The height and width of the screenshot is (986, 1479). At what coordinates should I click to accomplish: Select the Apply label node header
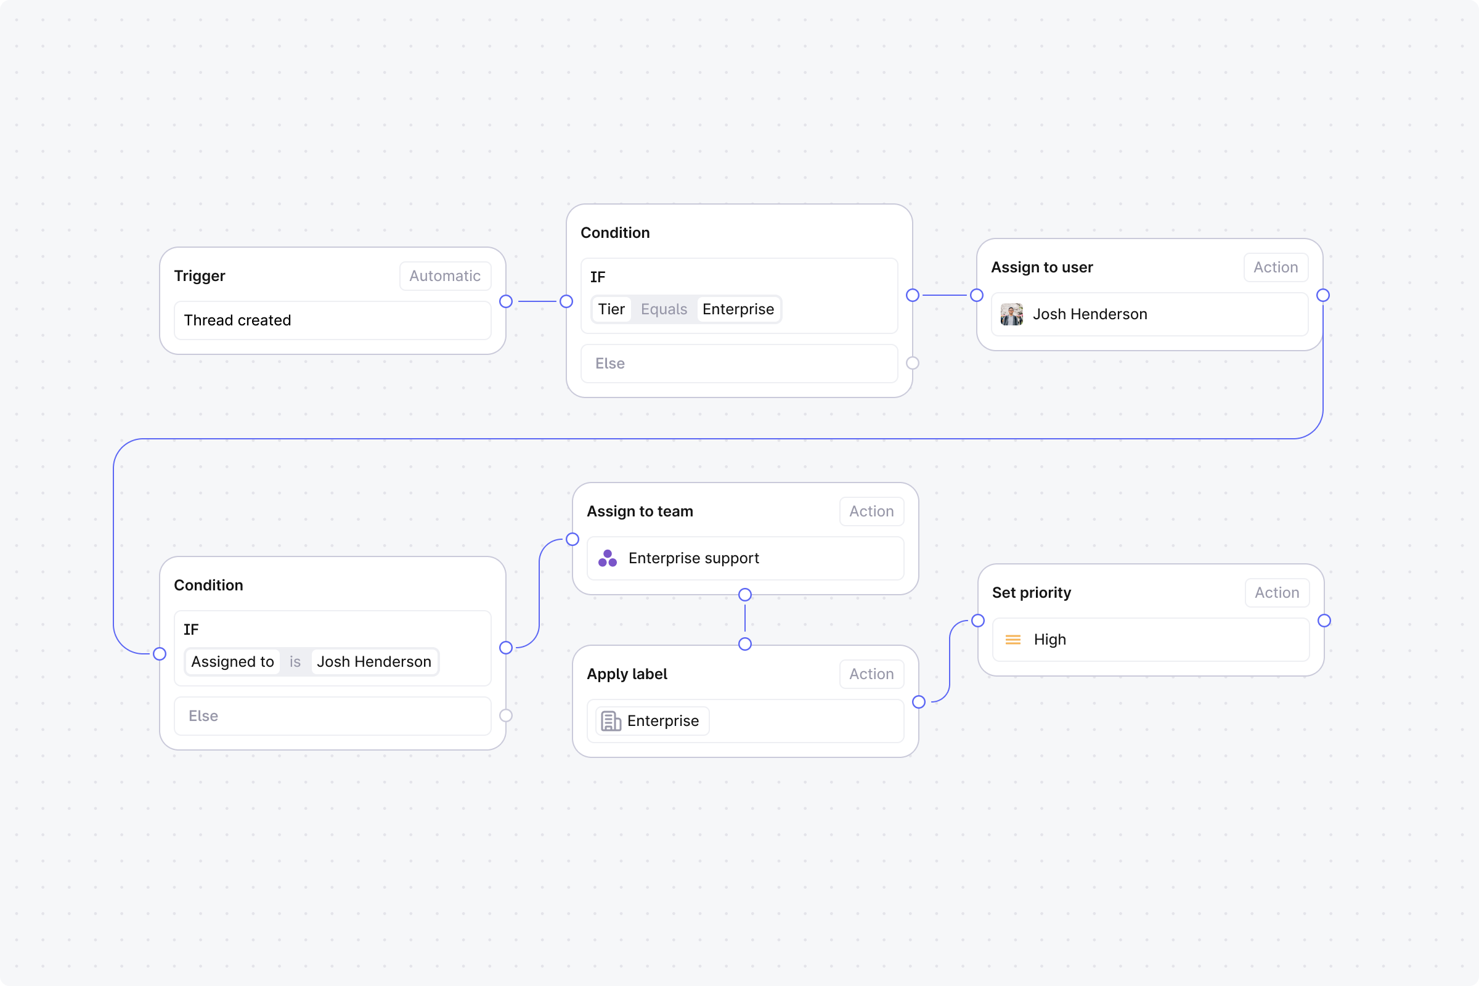(627, 674)
